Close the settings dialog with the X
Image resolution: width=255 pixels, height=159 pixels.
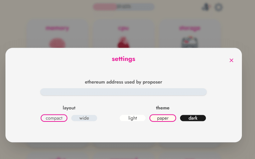231,61
